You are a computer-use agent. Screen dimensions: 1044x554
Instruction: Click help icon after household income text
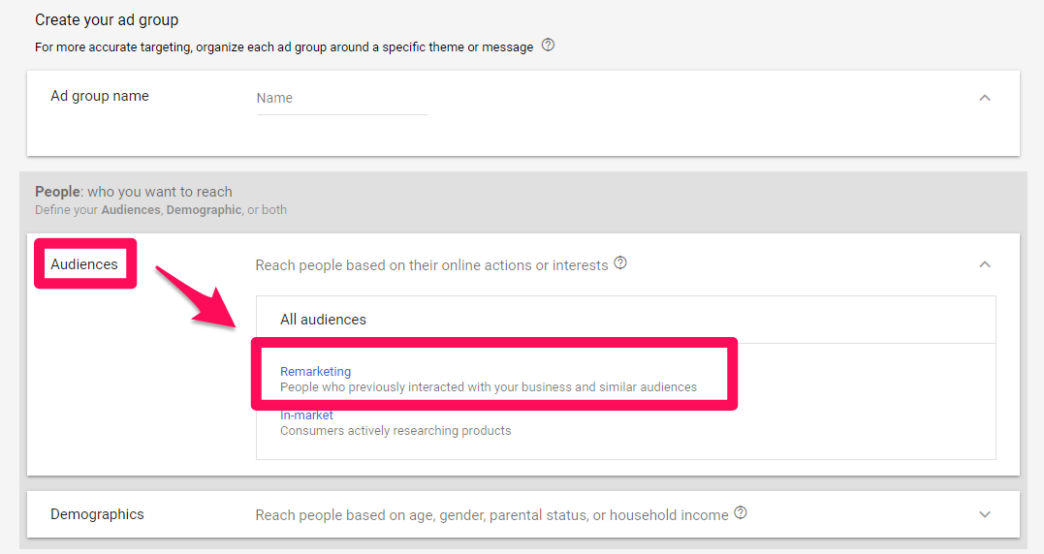point(741,513)
